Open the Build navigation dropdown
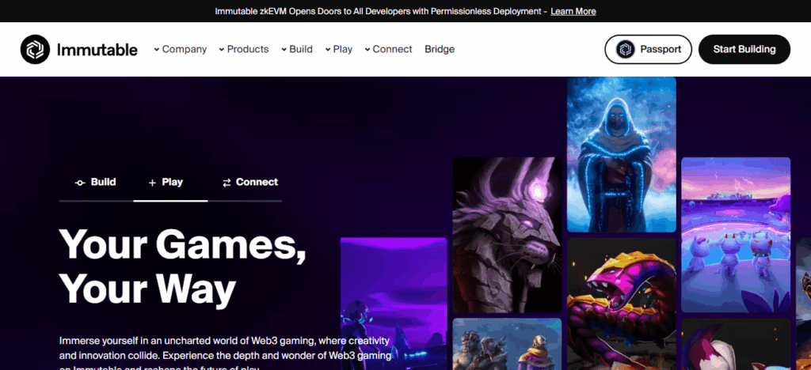Viewport: 811px width, 370px height. click(297, 49)
